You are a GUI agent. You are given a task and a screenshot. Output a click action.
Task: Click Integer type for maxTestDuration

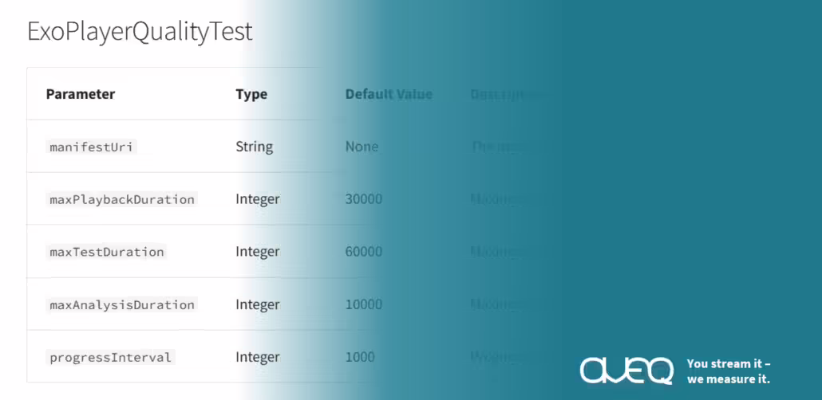258,252
